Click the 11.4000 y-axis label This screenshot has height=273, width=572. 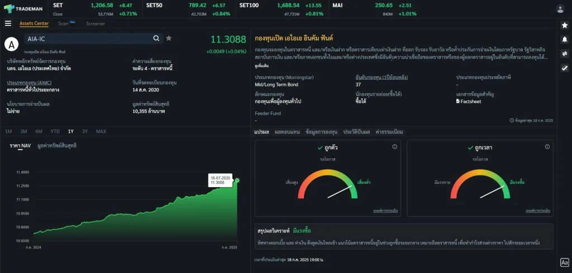click(22, 172)
